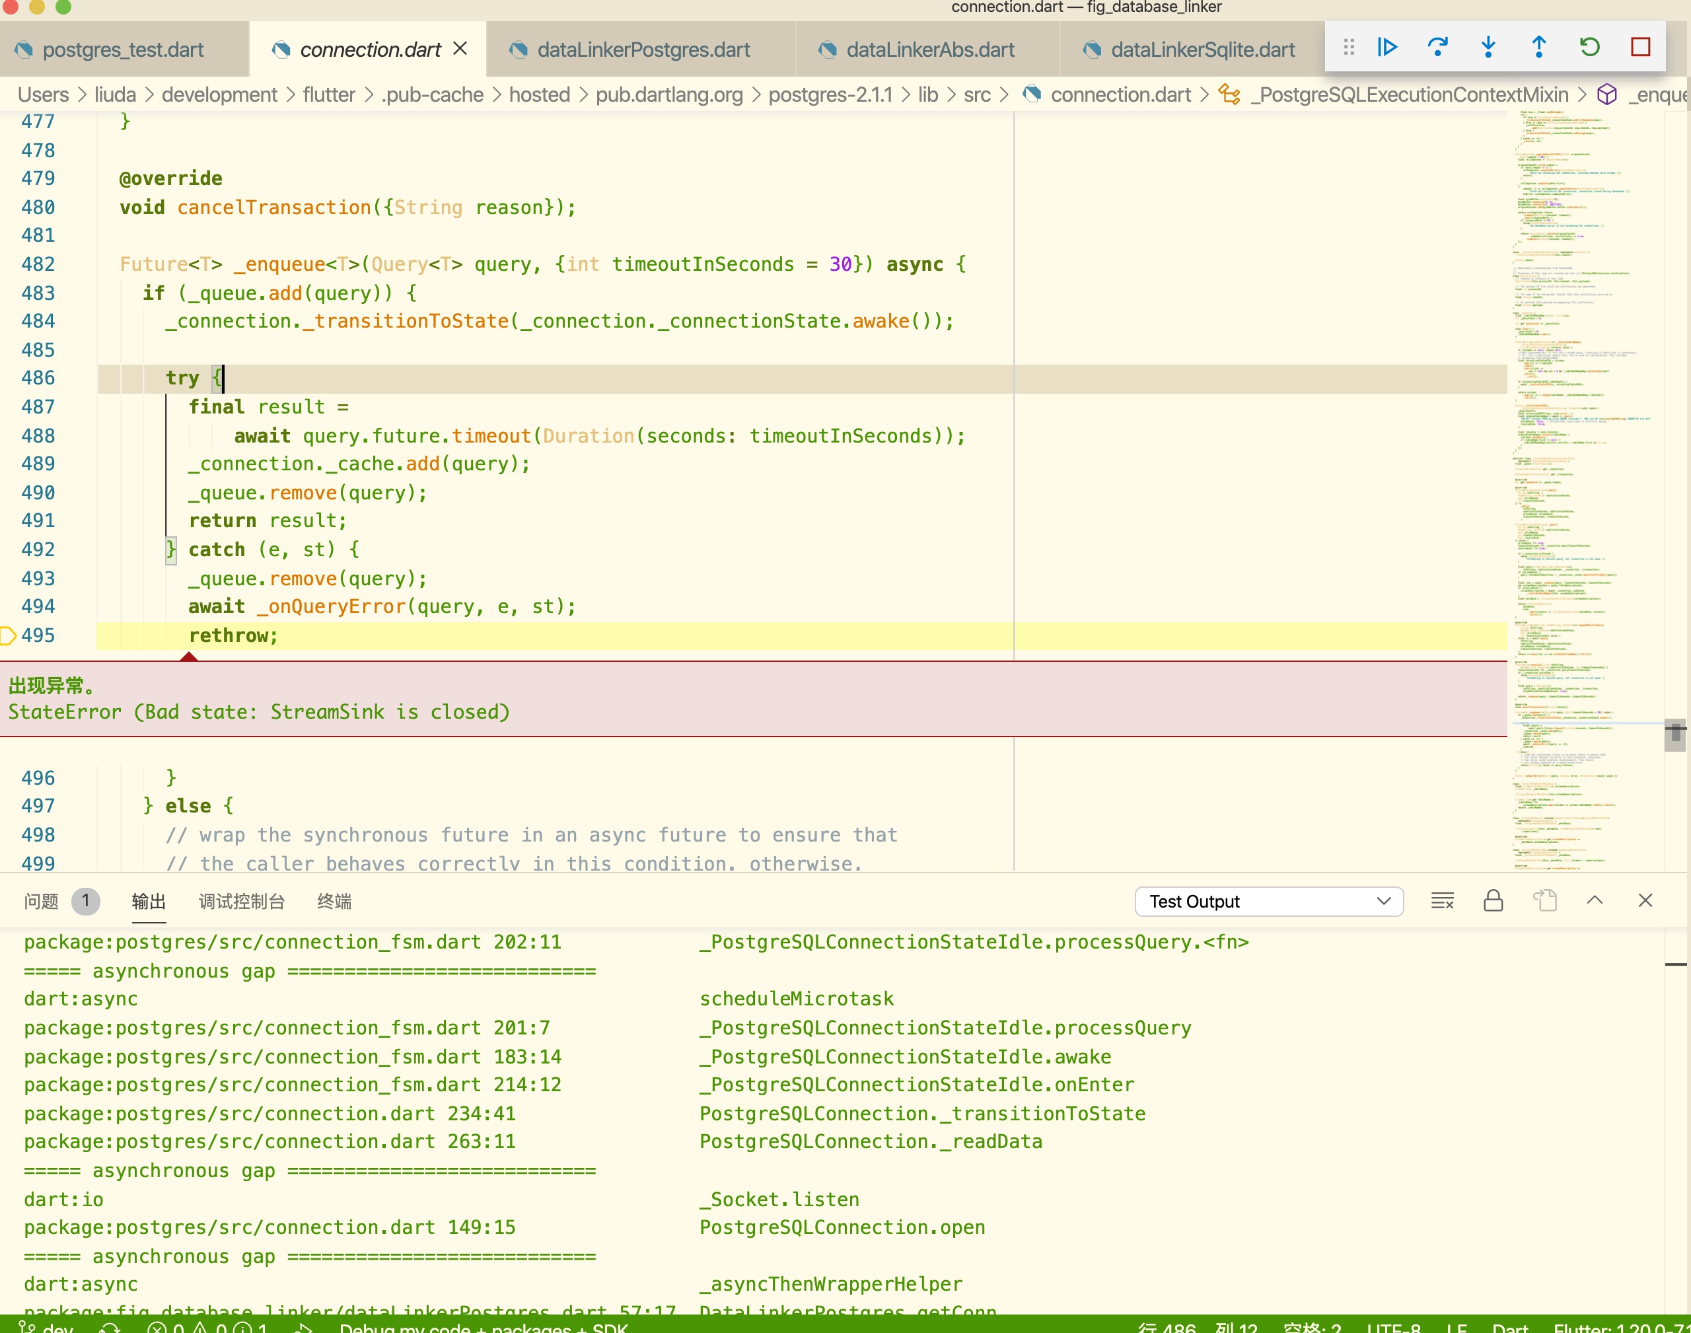Click the debug Continue button

tap(1386, 48)
